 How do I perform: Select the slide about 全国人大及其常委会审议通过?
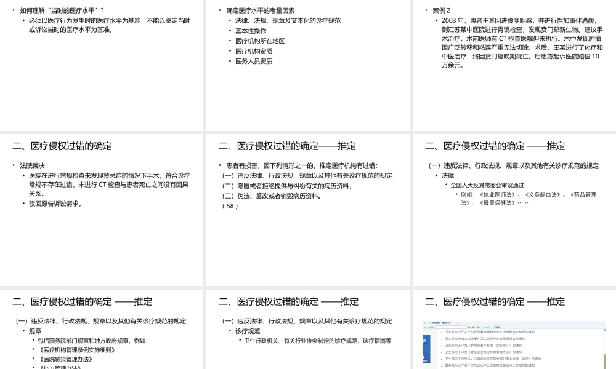(514, 210)
